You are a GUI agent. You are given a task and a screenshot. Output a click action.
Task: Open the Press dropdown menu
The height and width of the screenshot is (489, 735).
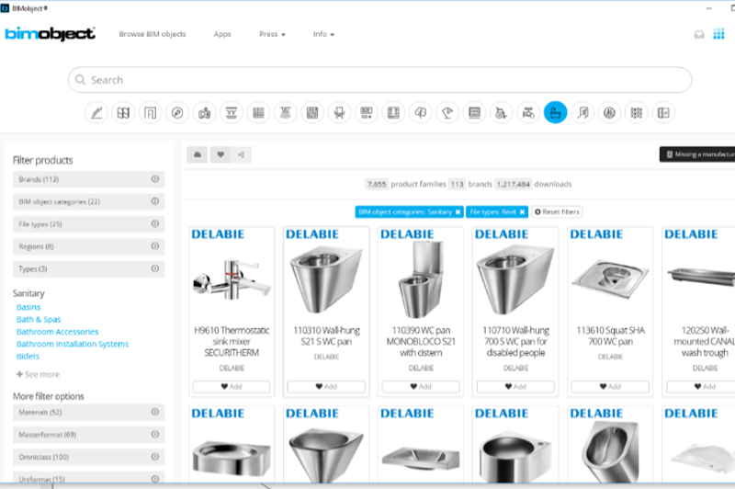point(272,34)
